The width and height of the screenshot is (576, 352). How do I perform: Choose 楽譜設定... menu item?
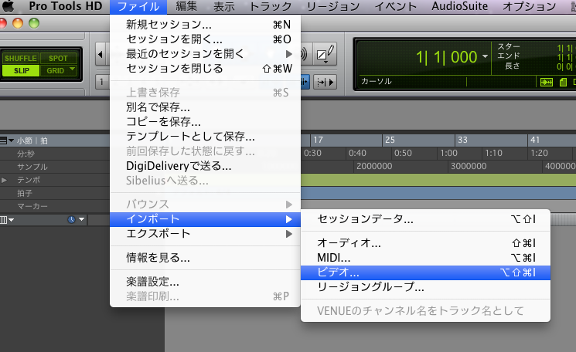206,282
